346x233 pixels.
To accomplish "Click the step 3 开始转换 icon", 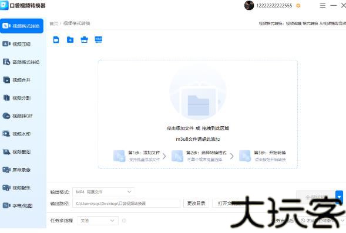I will tap(245, 156).
